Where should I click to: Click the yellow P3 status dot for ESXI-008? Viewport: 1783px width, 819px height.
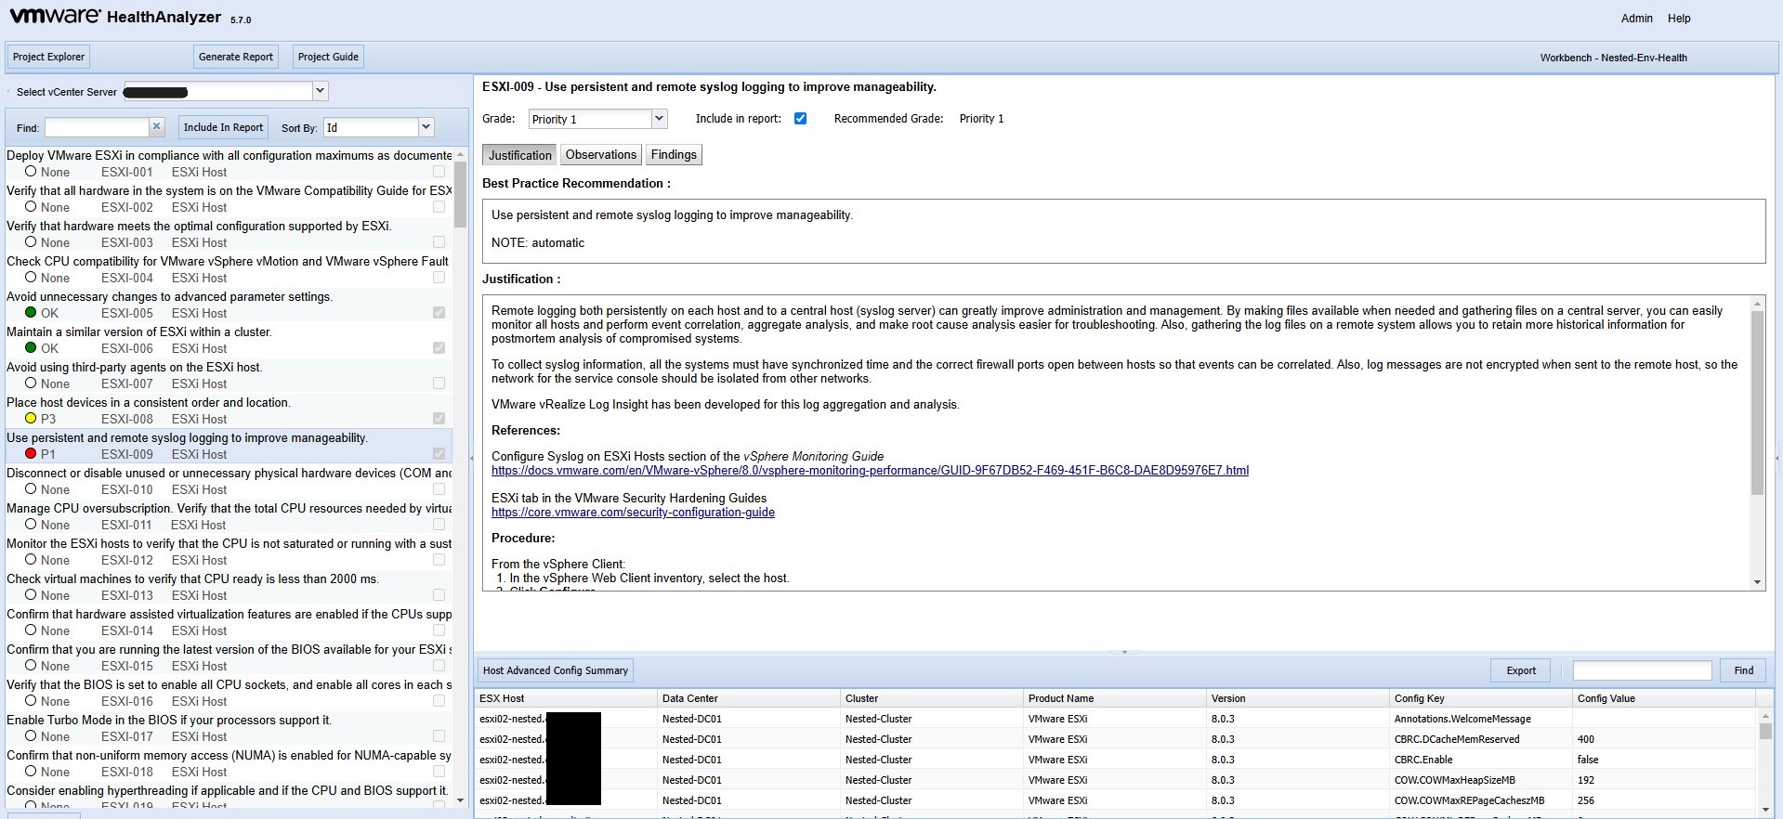[31, 419]
